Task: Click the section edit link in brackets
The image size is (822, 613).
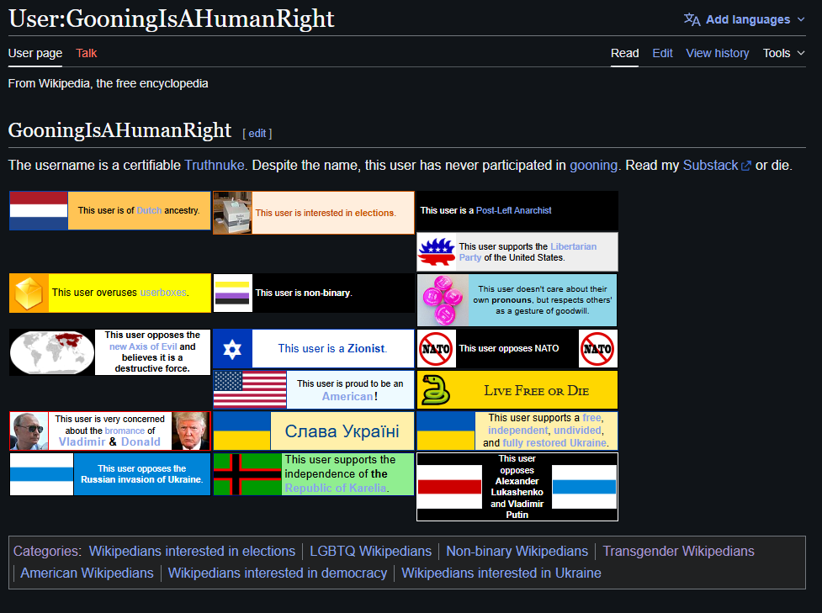Action: click(257, 133)
